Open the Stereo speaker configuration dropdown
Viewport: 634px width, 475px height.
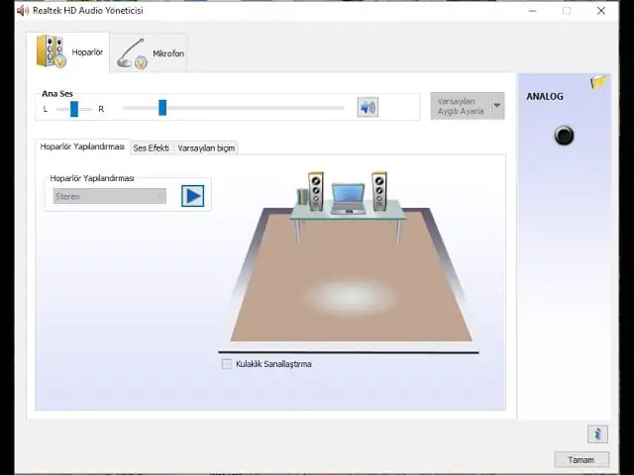click(x=109, y=196)
